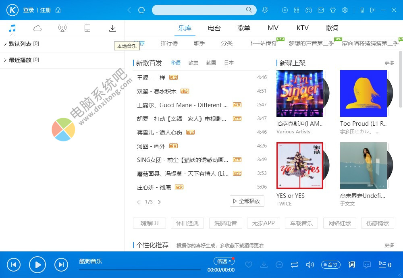
Task: Open the 倍速 playback speed dropdown
Action: (223, 261)
